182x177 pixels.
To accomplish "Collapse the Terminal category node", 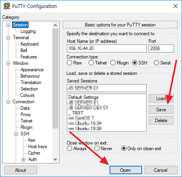I will pos(8,38).
